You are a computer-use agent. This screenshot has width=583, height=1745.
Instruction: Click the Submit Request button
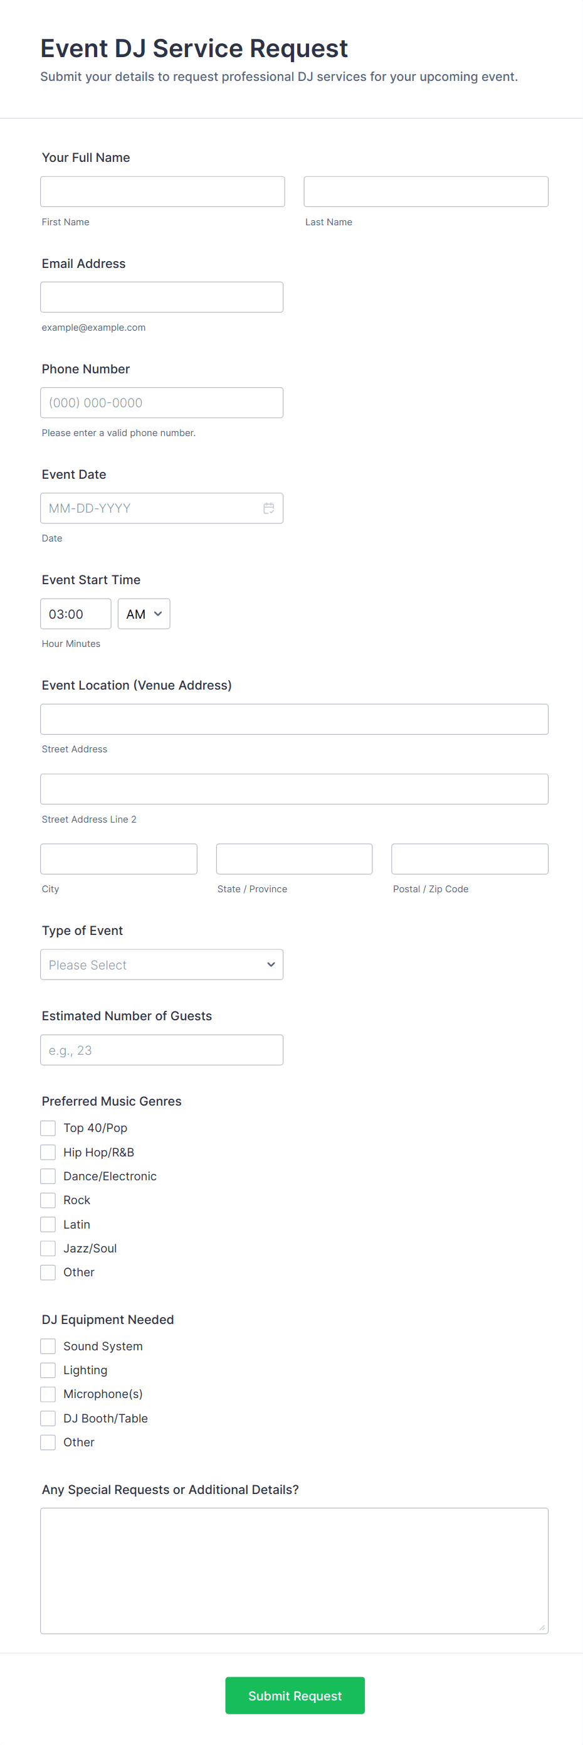click(295, 1695)
